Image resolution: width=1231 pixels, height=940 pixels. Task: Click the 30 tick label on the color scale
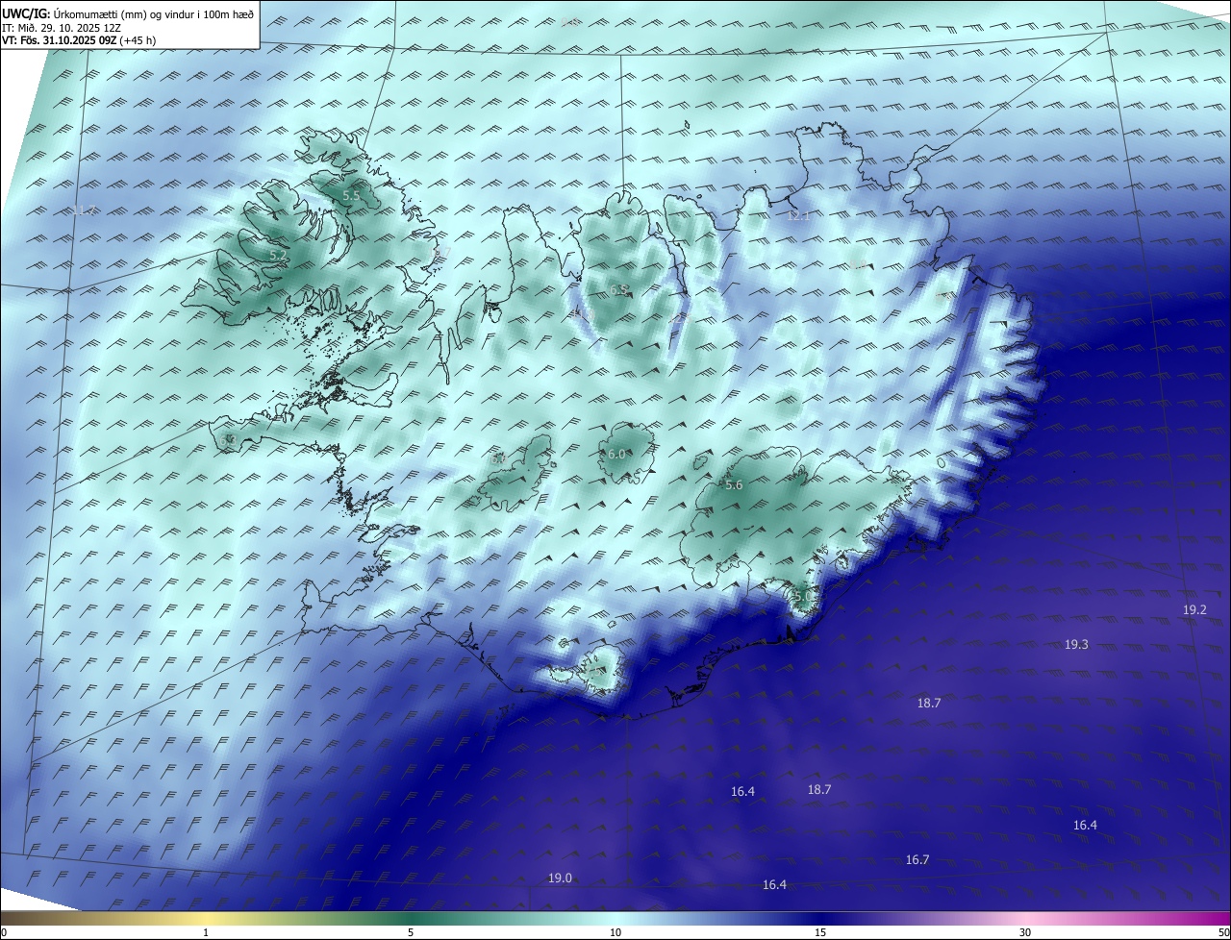pyautogui.click(x=1025, y=933)
